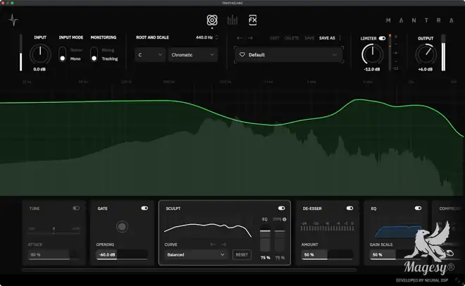Open the preset more options dots
This screenshot has width=465, height=286.
click(340, 38)
